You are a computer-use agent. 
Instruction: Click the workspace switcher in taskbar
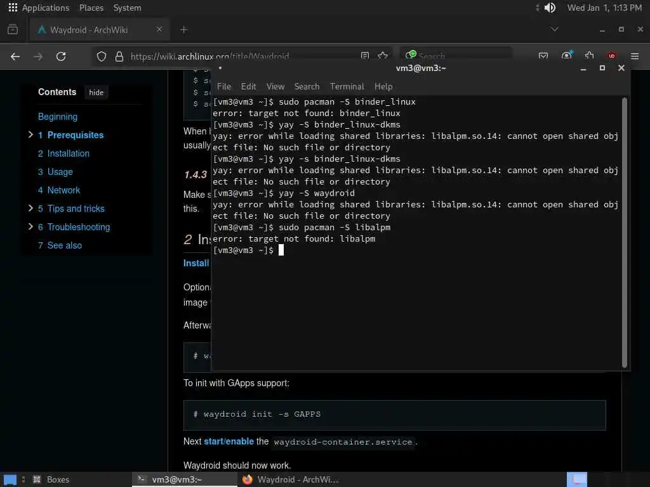(577, 479)
